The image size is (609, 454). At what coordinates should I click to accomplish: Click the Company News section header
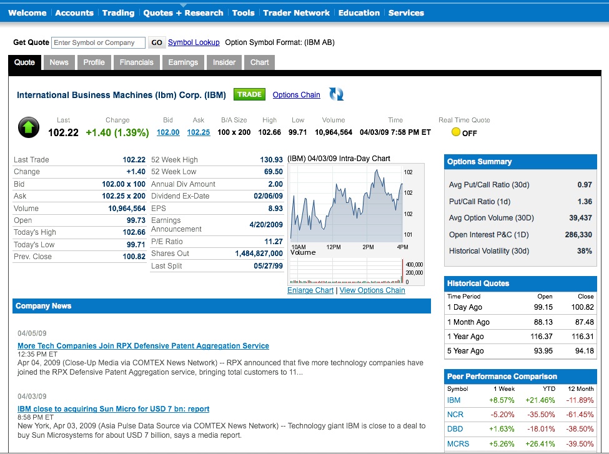[x=222, y=306]
